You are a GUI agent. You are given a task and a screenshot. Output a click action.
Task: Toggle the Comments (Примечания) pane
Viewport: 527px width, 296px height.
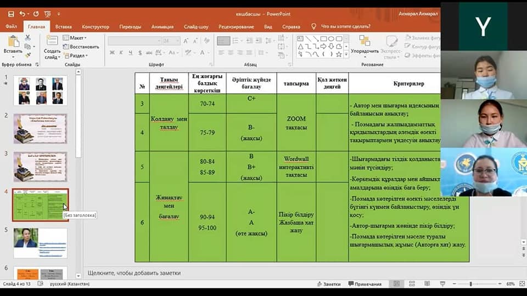[364, 284]
